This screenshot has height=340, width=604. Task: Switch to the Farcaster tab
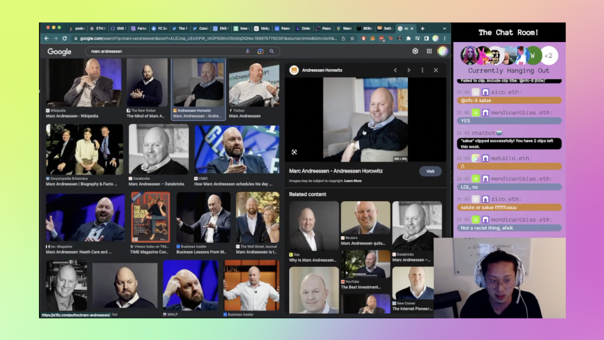(139, 28)
